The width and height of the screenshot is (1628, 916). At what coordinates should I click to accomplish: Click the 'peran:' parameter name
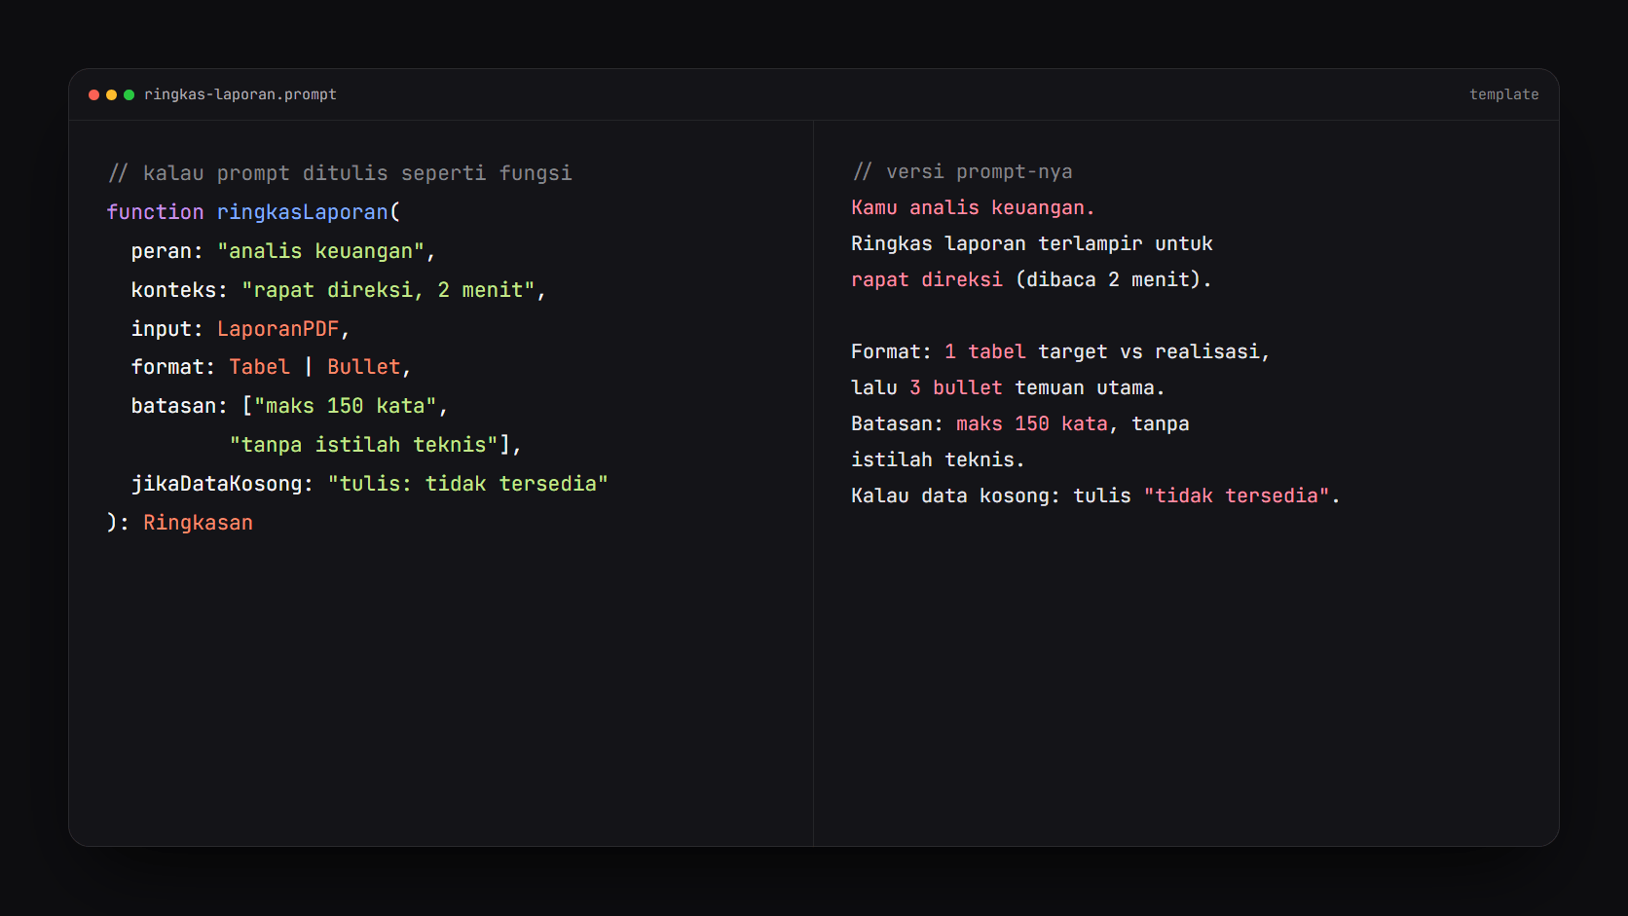167,251
